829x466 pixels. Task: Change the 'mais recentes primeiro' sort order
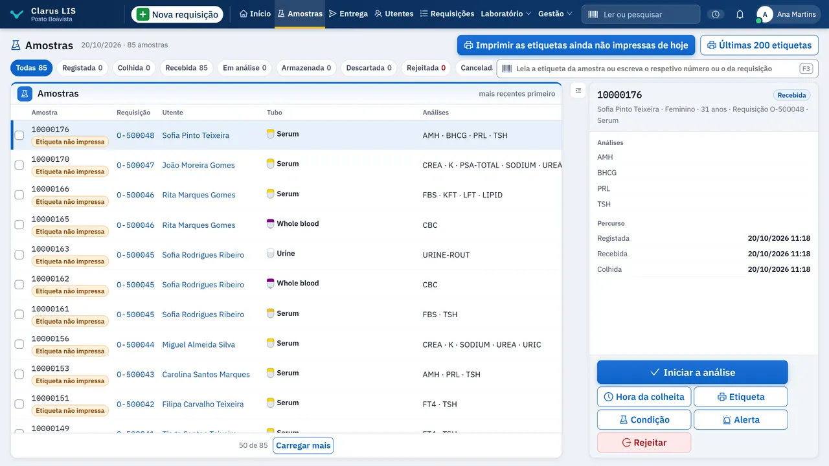tap(517, 94)
